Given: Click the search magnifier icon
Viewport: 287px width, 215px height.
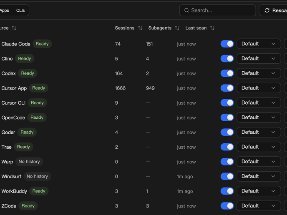Looking at the screenshot, I should pos(186,10).
